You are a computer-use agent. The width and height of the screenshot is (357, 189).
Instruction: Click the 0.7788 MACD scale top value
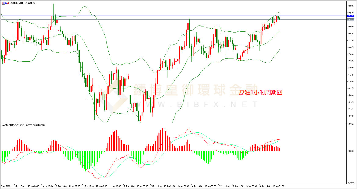[351, 124]
